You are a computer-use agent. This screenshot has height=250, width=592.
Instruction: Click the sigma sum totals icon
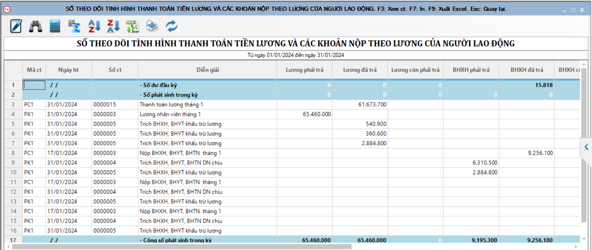click(74, 26)
